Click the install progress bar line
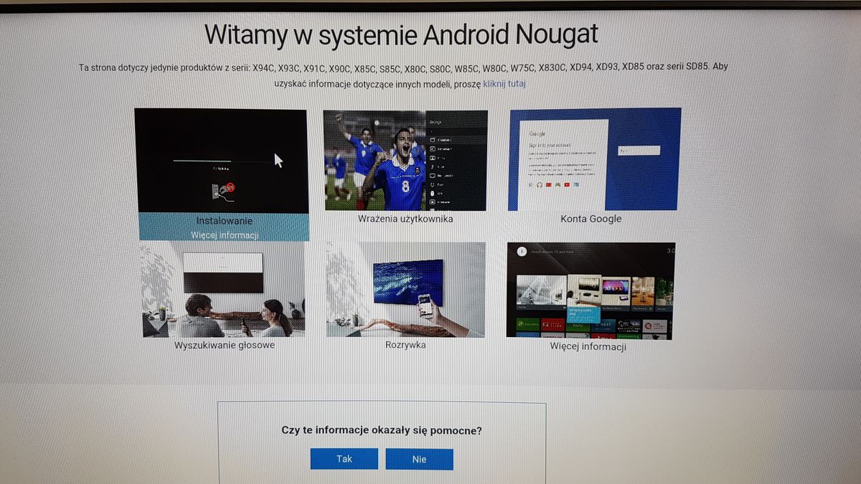The width and height of the screenshot is (861, 484). coord(224,161)
